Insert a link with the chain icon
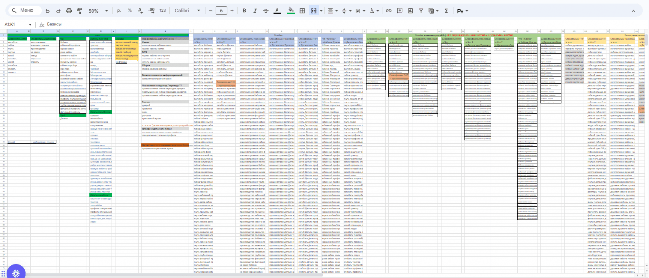The width and height of the screenshot is (649, 278). click(x=388, y=10)
